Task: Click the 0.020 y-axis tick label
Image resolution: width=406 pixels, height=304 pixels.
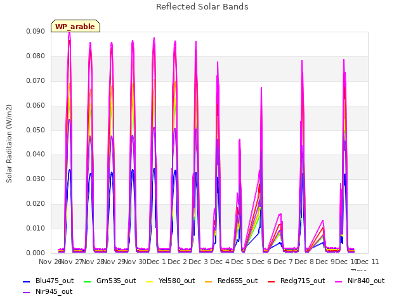Action: point(36,204)
